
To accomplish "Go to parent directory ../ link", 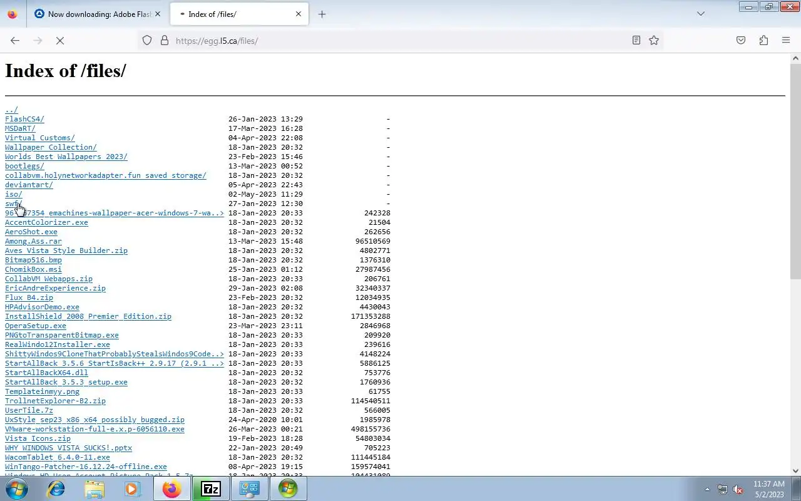I will [x=11, y=110].
